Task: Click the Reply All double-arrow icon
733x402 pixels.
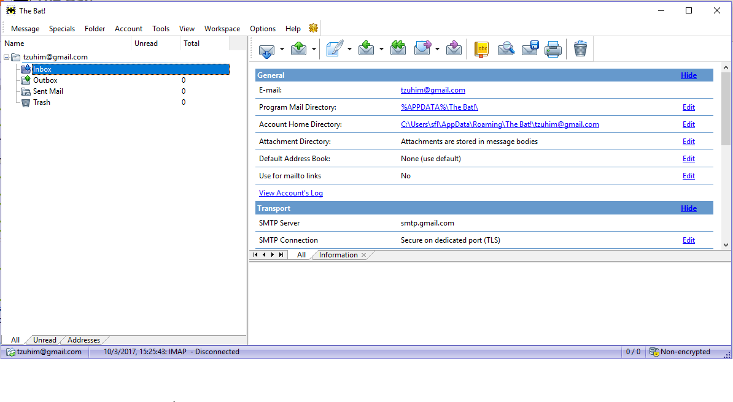Action: coord(398,49)
